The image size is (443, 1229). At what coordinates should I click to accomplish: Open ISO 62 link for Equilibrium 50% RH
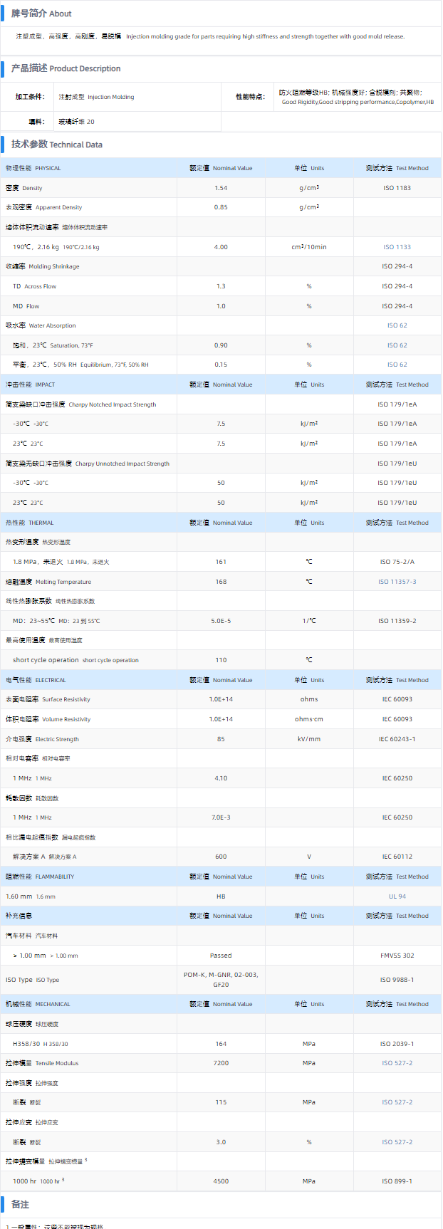pyautogui.click(x=397, y=365)
